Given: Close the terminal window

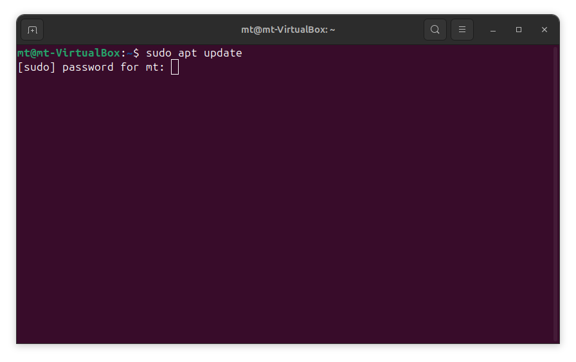Looking at the screenshot, I should [544, 30].
